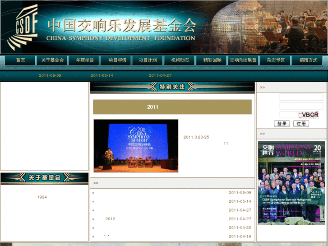The image size is (328, 246).
Task: Click the 登录 login button
Action: [x=282, y=124]
